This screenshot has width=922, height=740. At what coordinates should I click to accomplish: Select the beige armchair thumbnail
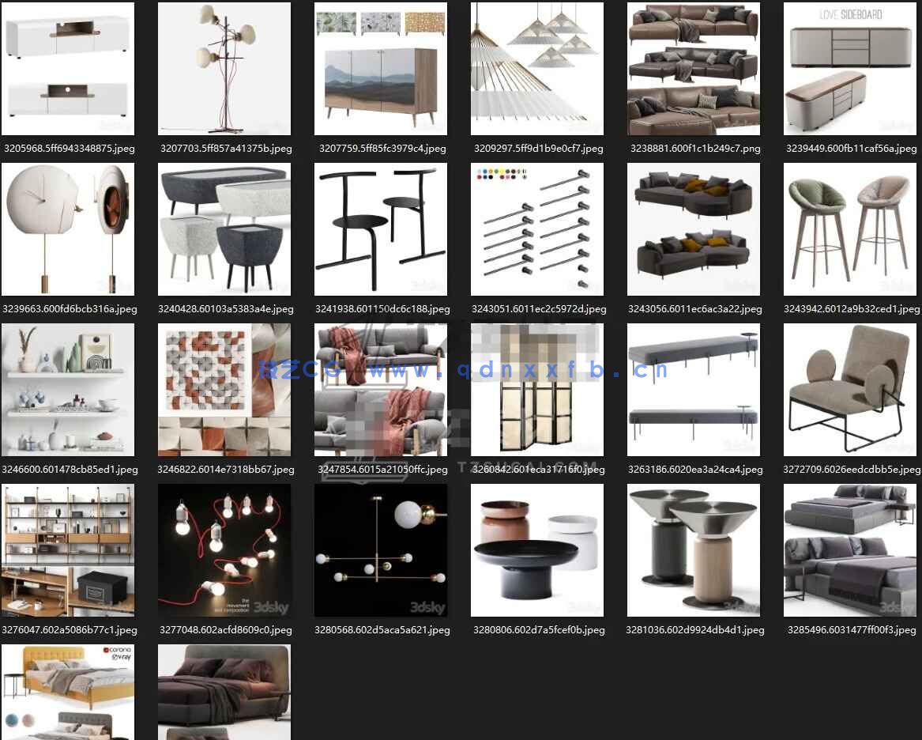click(x=850, y=390)
